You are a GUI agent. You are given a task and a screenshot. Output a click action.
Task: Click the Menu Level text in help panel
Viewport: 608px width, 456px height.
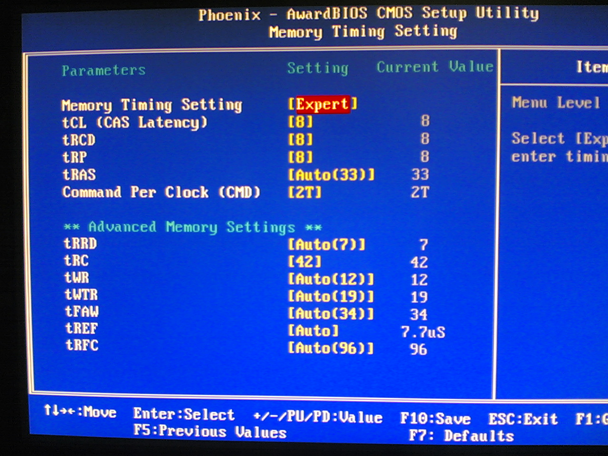tap(556, 103)
